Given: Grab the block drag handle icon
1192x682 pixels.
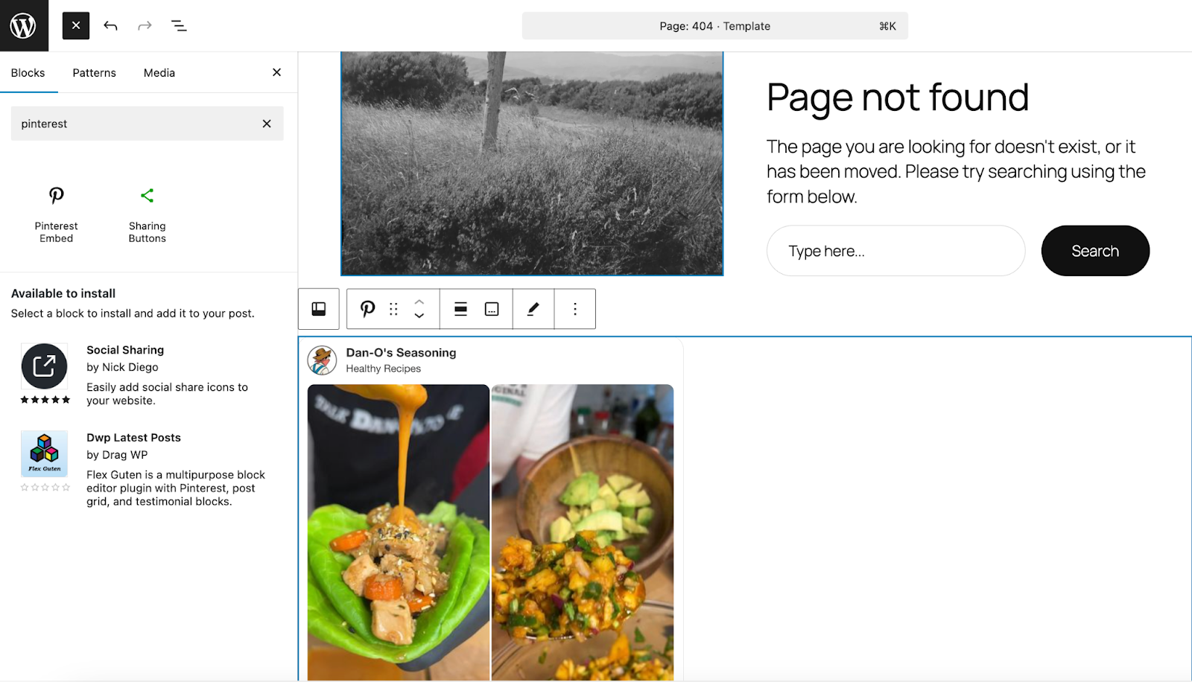Looking at the screenshot, I should pos(393,308).
